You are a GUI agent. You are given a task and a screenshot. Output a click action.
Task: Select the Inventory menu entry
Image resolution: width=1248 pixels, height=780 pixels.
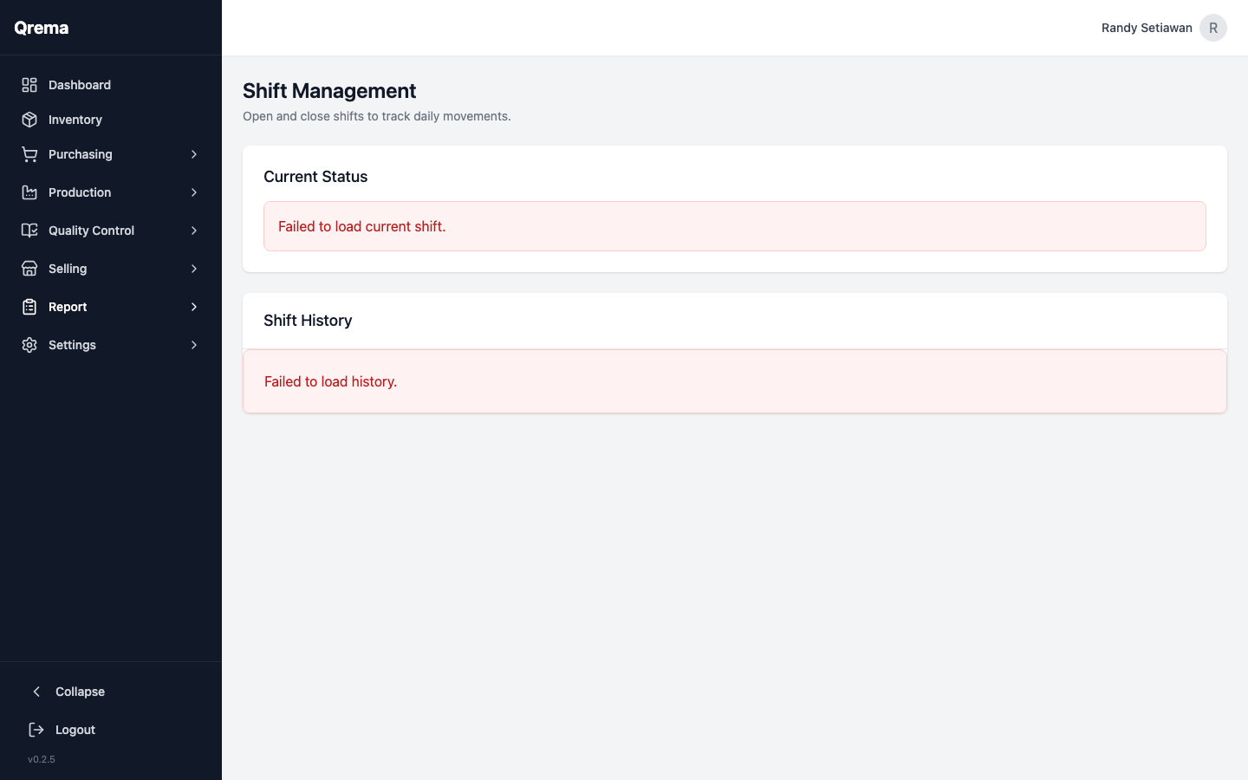(75, 119)
